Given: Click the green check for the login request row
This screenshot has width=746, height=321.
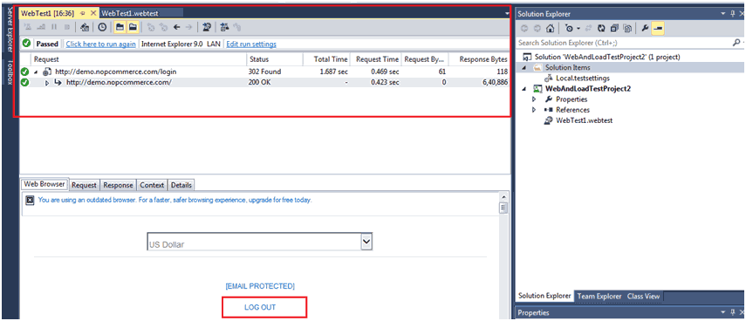Looking at the screenshot, I should [x=24, y=72].
